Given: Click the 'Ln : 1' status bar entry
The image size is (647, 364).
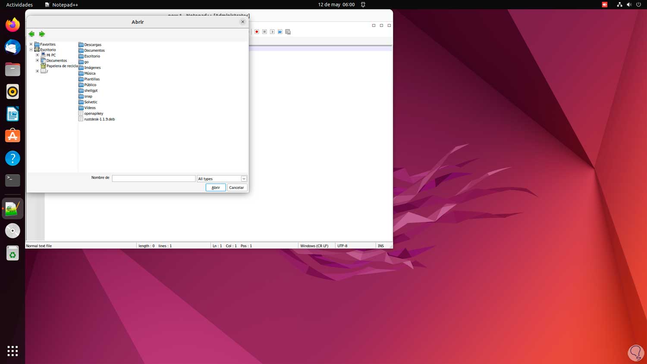Looking at the screenshot, I should pyautogui.click(x=217, y=246).
